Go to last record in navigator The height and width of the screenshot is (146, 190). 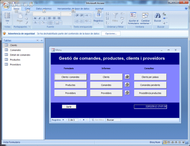[84, 120]
